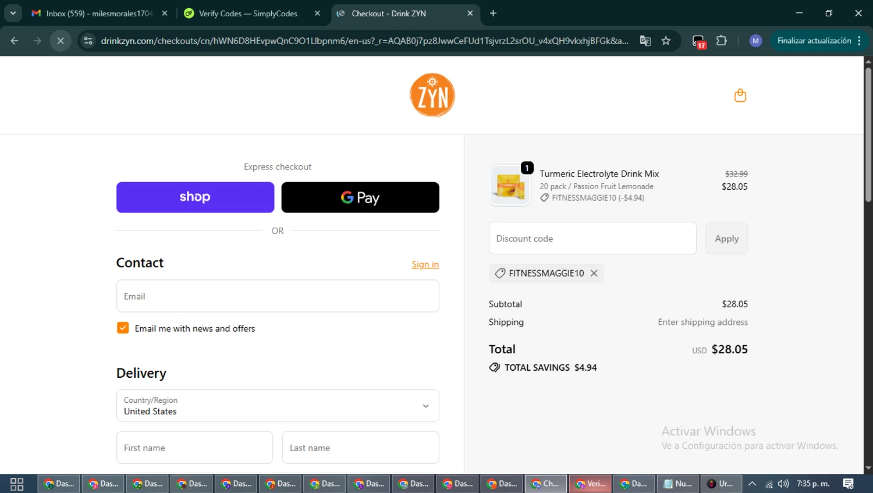This screenshot has height=493, width=873.
Task: Close the Gmail Inbox tab
Action: coord(165,13)
